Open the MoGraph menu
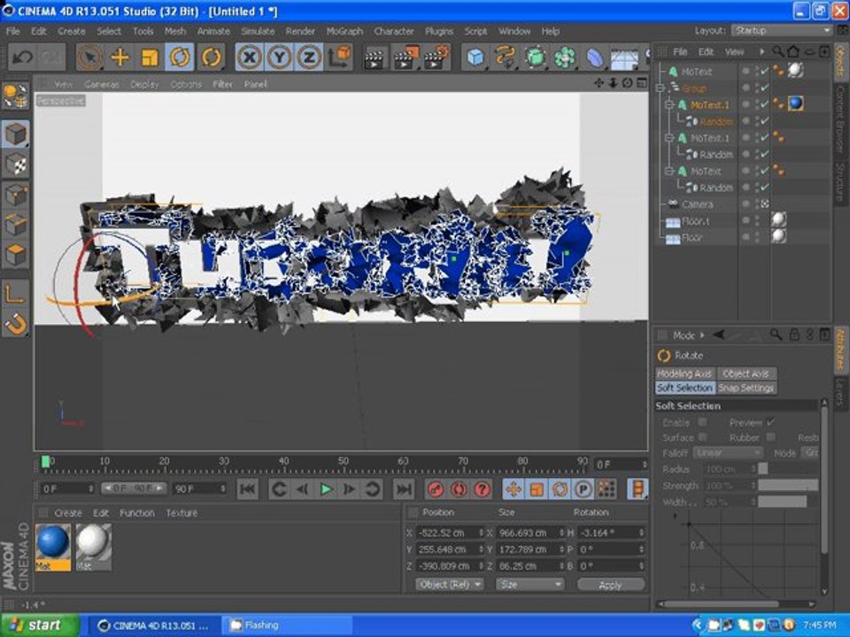The height and width of the screenshot is (637, 850). [x=344, y=32]
